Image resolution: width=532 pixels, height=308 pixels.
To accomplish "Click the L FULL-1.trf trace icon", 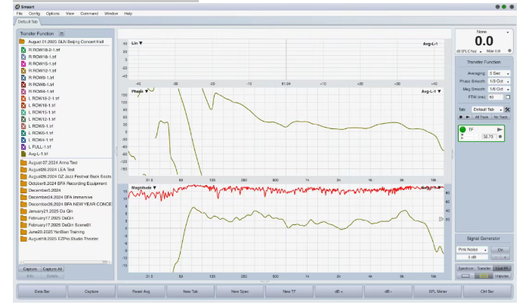I will tap(23, 146).
